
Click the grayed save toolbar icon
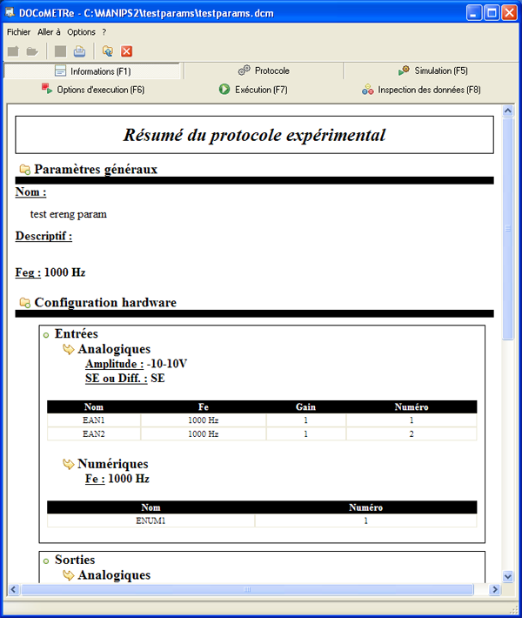pos(60,51)
